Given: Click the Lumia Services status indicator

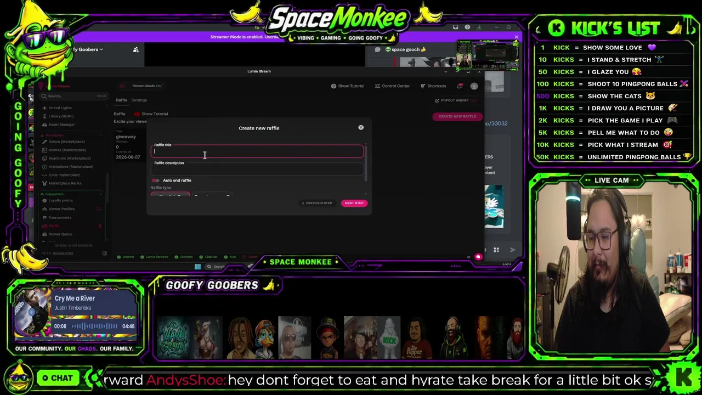Looking at the screenshot, I should coord(155,257).
